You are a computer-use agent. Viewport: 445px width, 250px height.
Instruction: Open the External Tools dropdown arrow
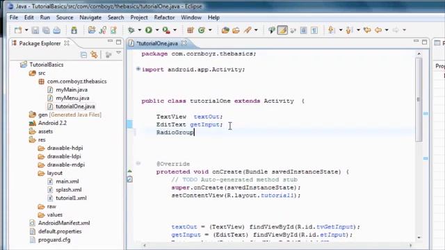click(x=175, y=30)
